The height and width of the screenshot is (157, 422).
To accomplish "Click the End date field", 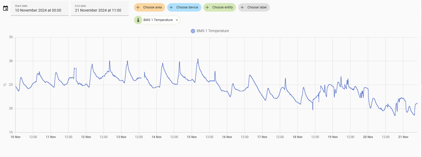I will click(x=100, y=9).
